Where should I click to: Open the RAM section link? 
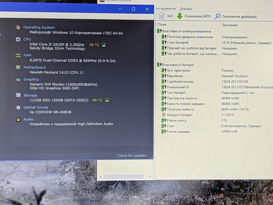point(27,55)
